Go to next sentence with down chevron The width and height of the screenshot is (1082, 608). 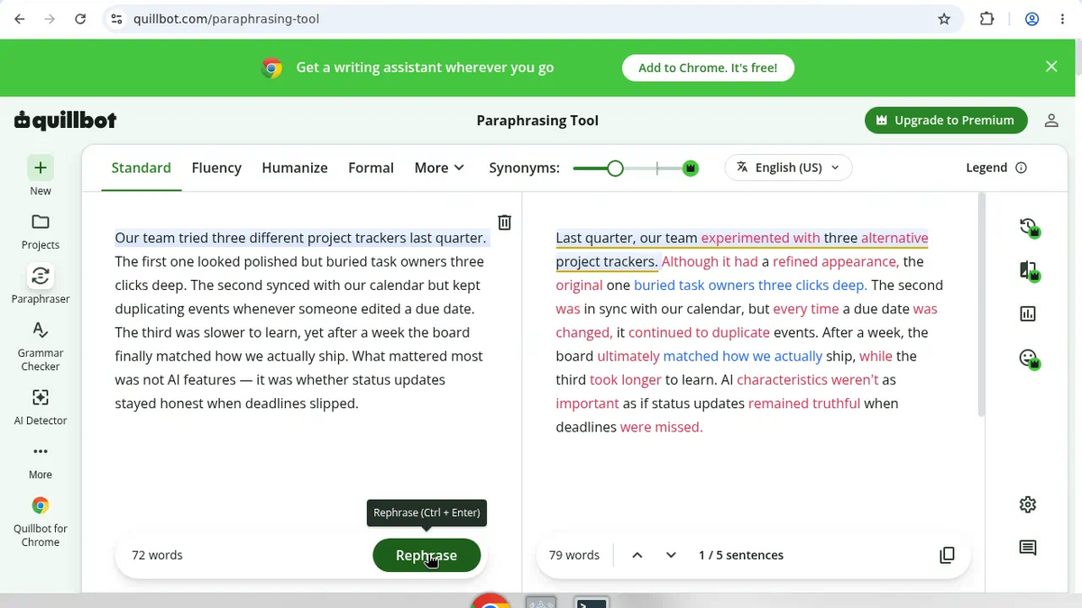(671, 555)
